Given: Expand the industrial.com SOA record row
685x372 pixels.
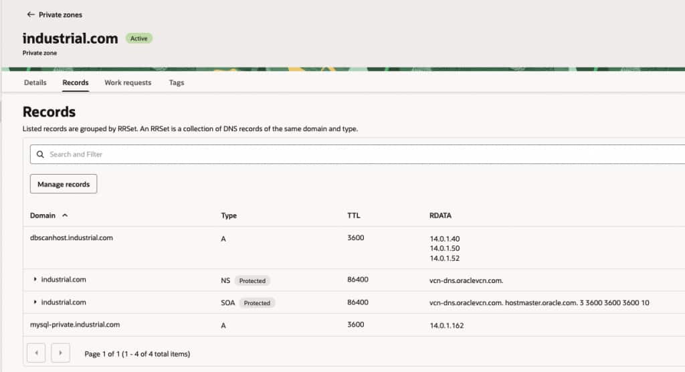Looking at the screenshot, I should pos(35,302).
